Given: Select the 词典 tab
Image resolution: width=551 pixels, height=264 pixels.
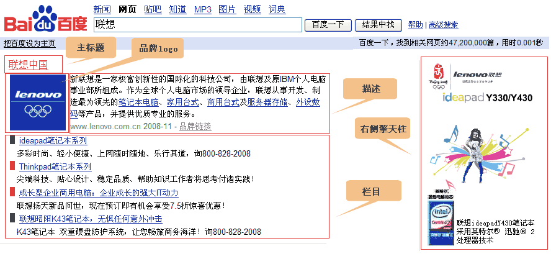Looking at the screenshot, I should coord(277,9).
